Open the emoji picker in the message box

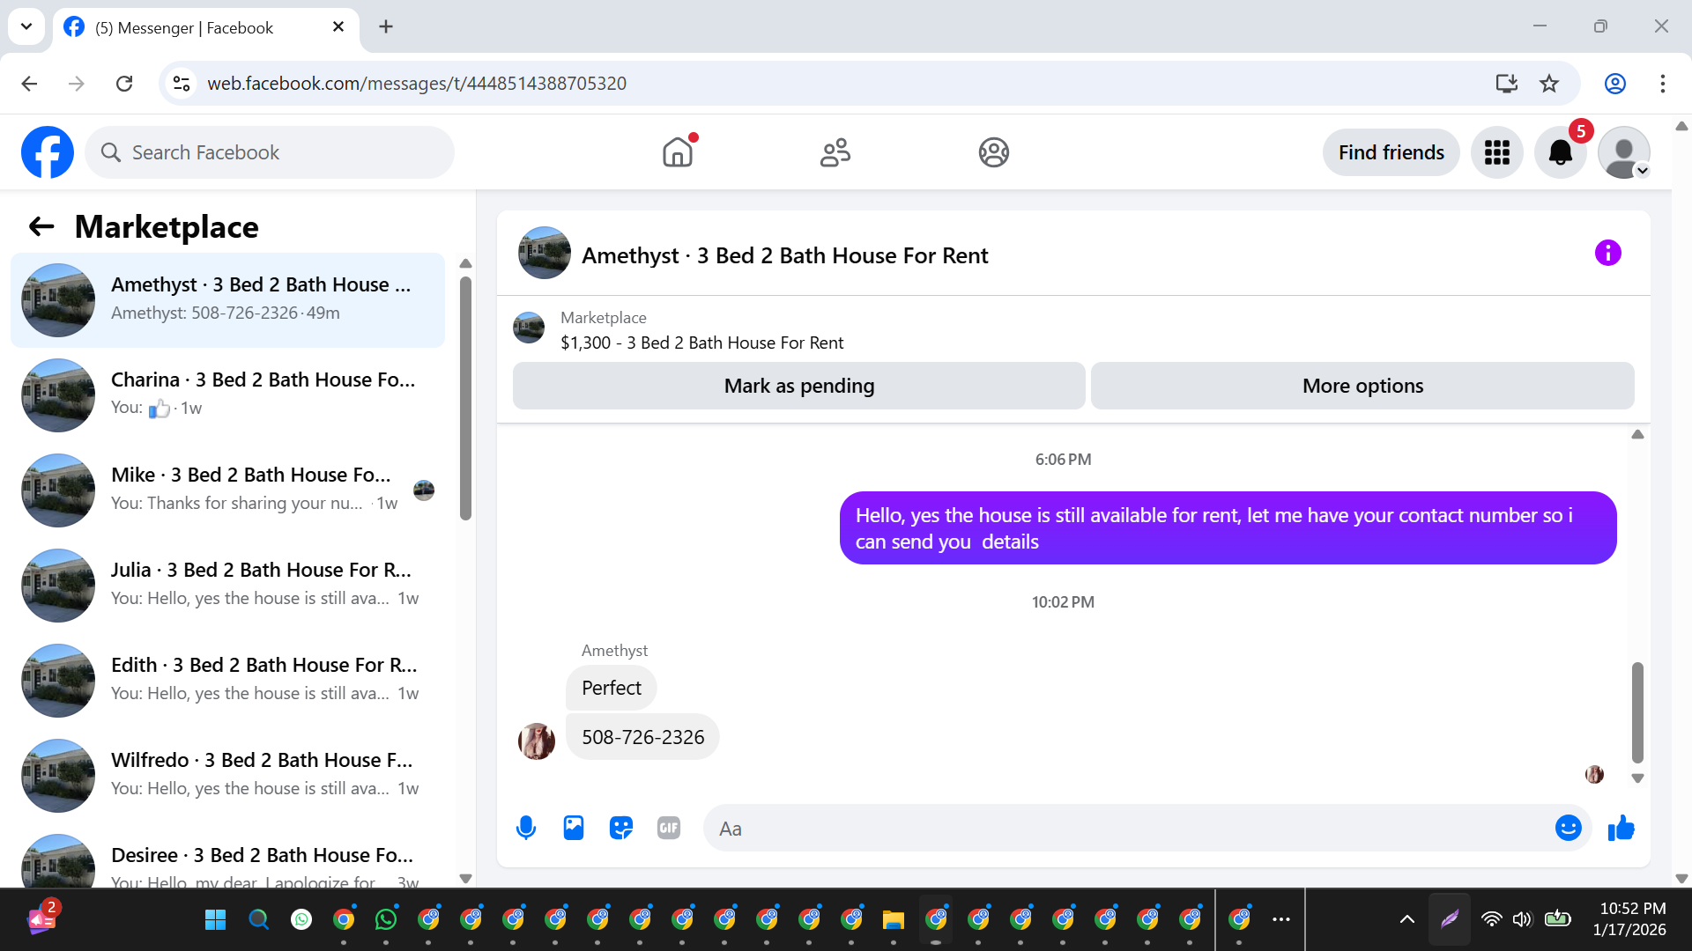[1568, 828]
